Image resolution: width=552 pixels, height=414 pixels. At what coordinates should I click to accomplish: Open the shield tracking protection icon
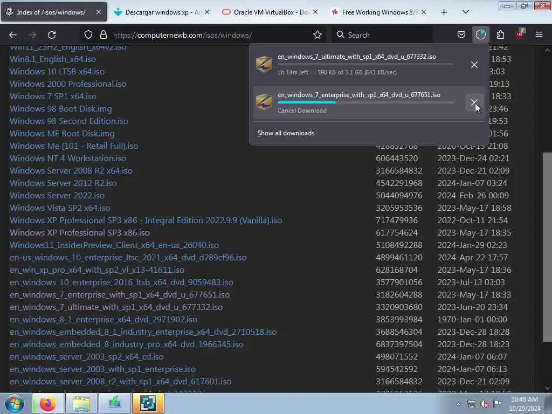[88, 35]
